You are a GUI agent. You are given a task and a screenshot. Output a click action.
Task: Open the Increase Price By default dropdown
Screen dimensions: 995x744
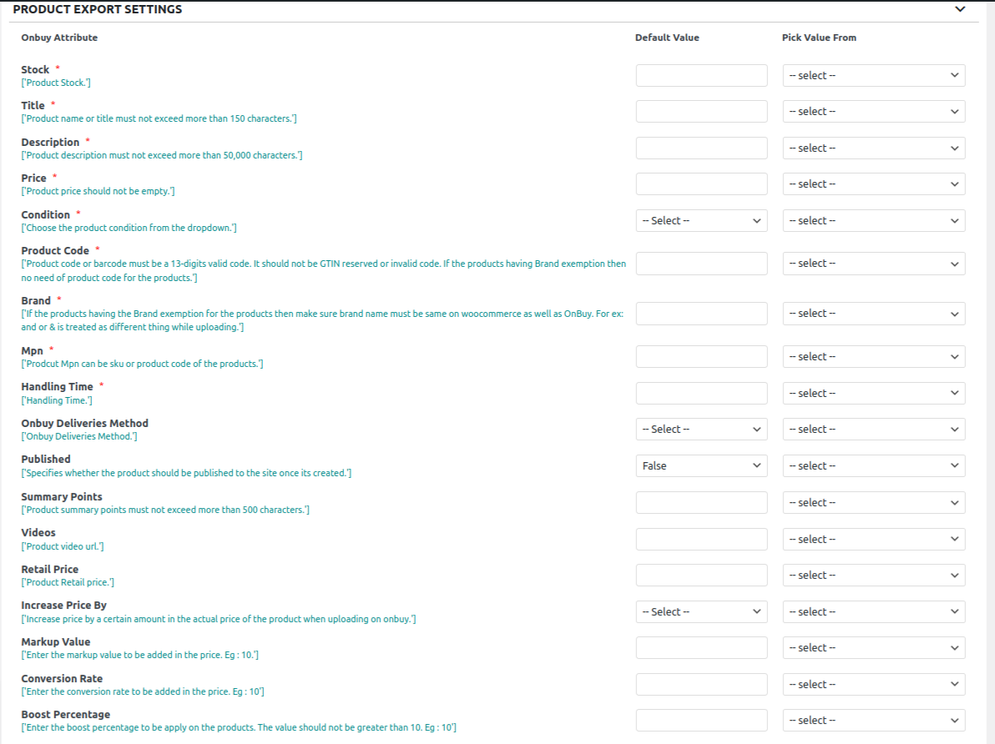(701, 612)
